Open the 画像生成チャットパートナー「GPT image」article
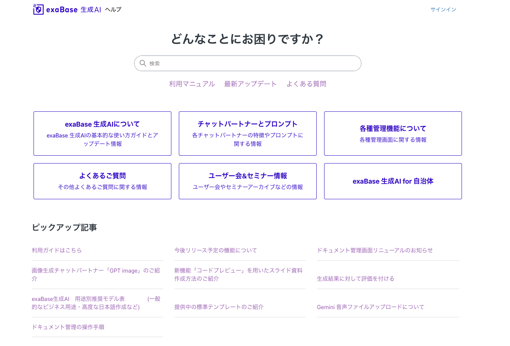510x346 pixels. pyautogui.click(x=96, y=274)
